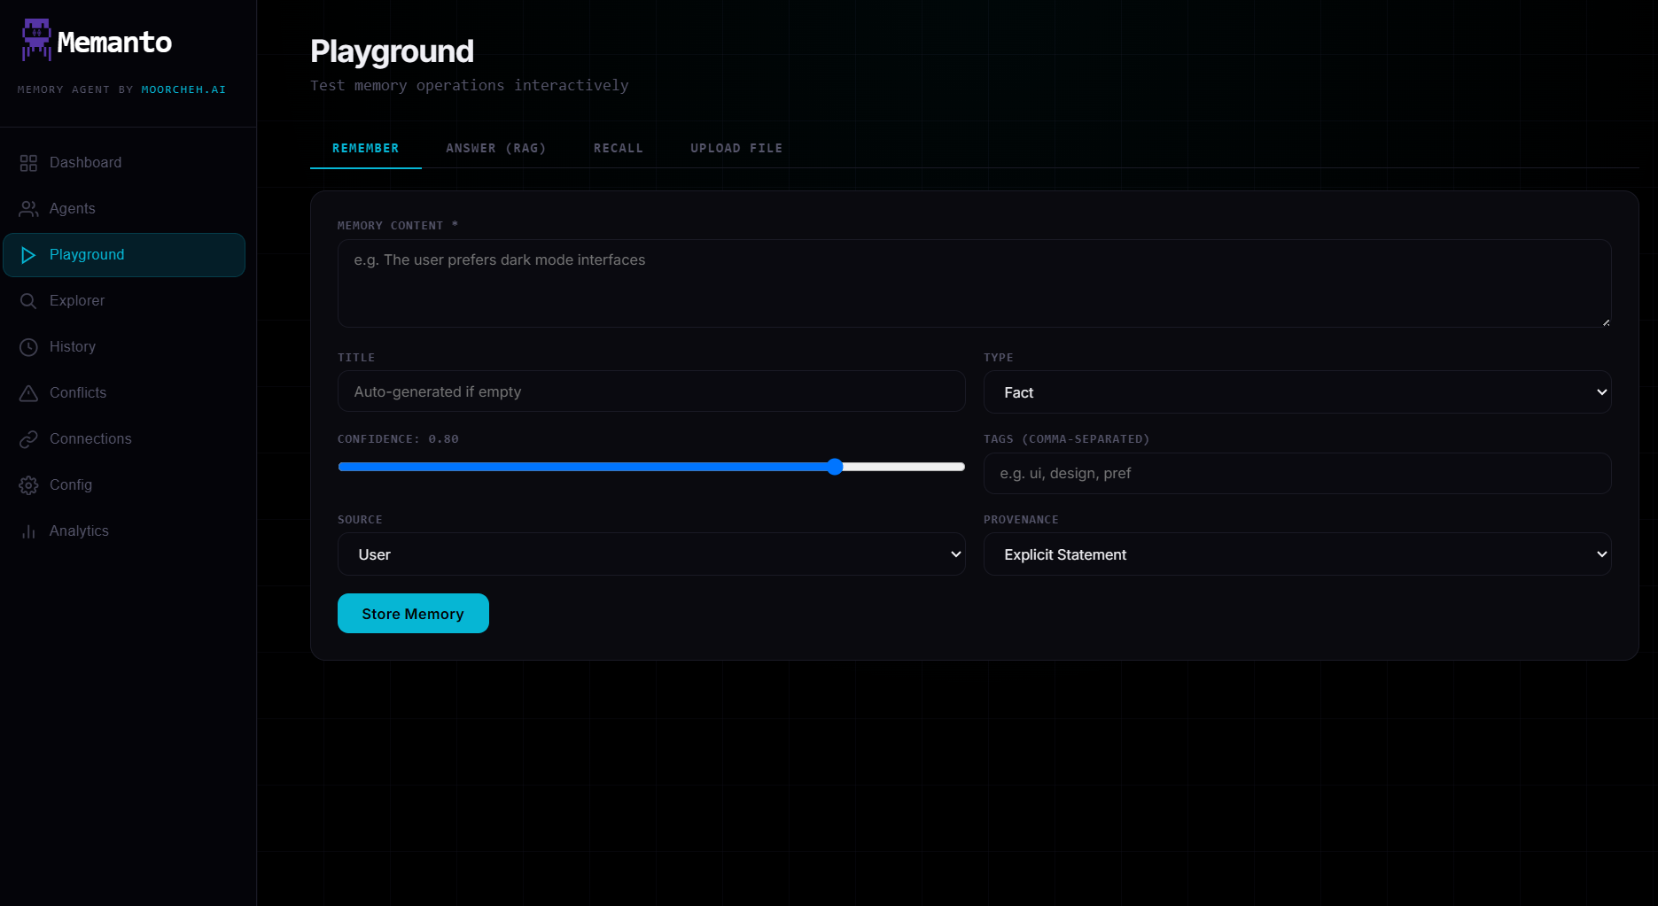Click the Connections chain link icon
The width and height of the screenshot is (1658, 906).
pyautogui.click(x=28, y=439)
